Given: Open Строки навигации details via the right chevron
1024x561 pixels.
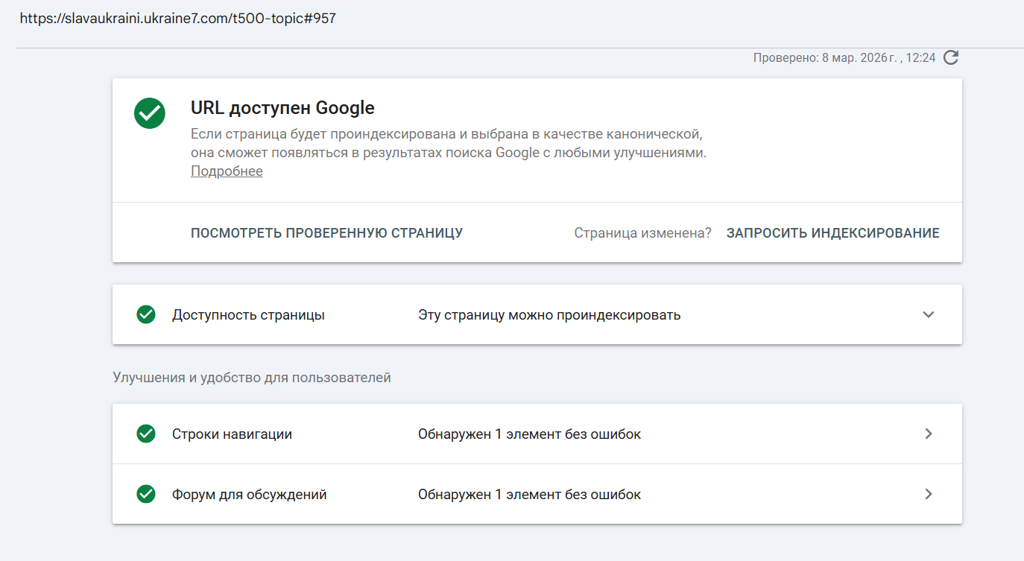Looking at the screenshot, I should (x=928, y=434).
